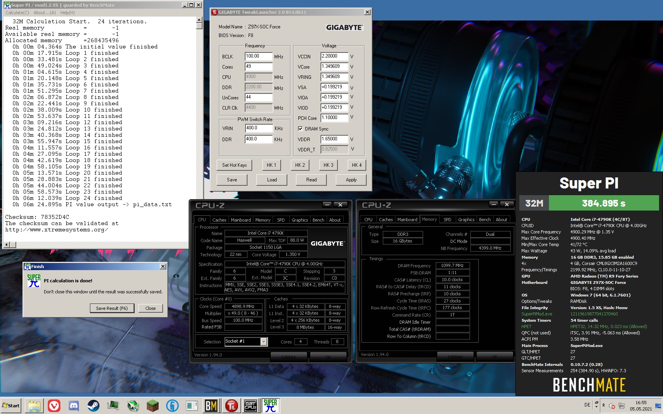Click HK 1 button
Screen dimensions: 663x414
(x=272, y=165)
